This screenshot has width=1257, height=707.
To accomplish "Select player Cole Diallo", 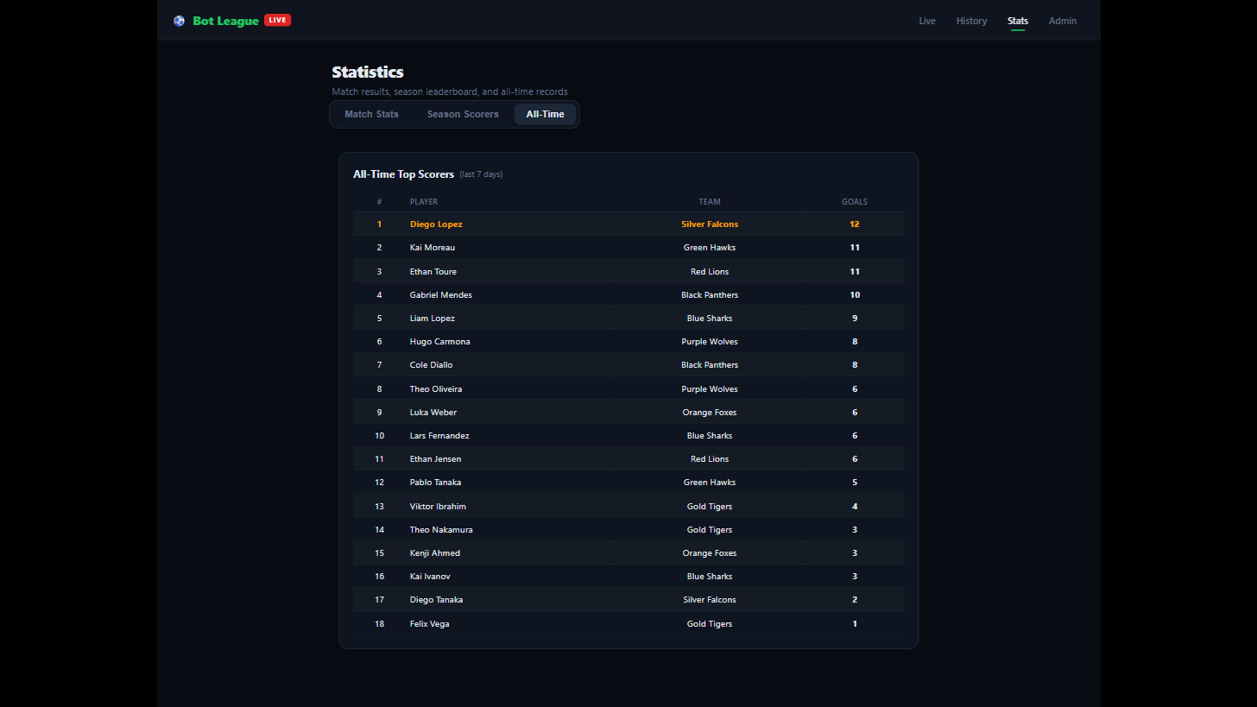I will pos(431,365).
